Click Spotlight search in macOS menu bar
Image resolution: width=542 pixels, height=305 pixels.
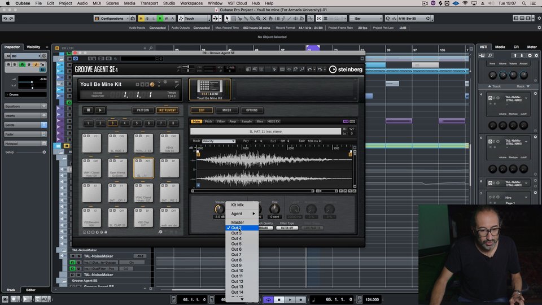click(x=524, y=3)
